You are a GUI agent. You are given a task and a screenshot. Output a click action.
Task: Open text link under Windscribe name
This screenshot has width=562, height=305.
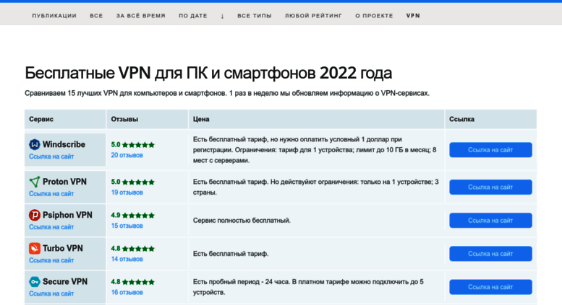[51, 156]
